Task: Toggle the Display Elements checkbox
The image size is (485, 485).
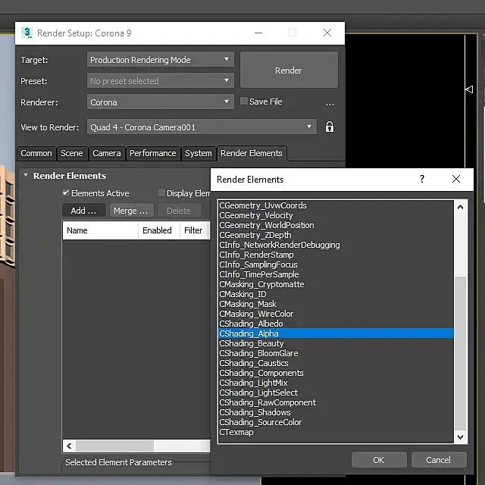Action: pos(161,192)
